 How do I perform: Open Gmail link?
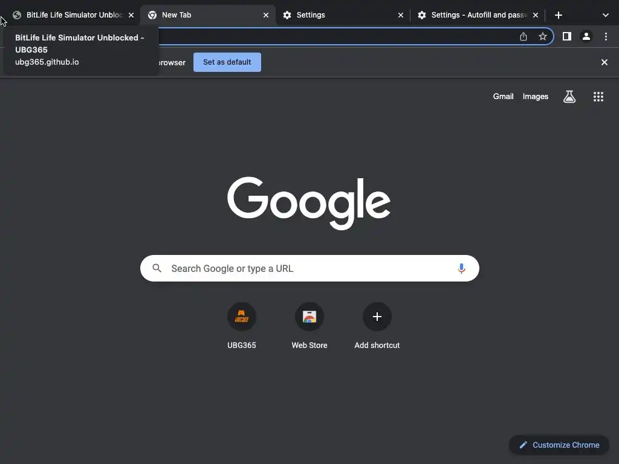pos(503,97)
